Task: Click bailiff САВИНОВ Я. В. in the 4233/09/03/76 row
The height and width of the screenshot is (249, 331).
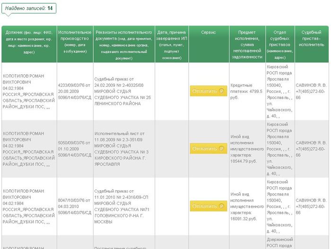Action: (312, 91)
